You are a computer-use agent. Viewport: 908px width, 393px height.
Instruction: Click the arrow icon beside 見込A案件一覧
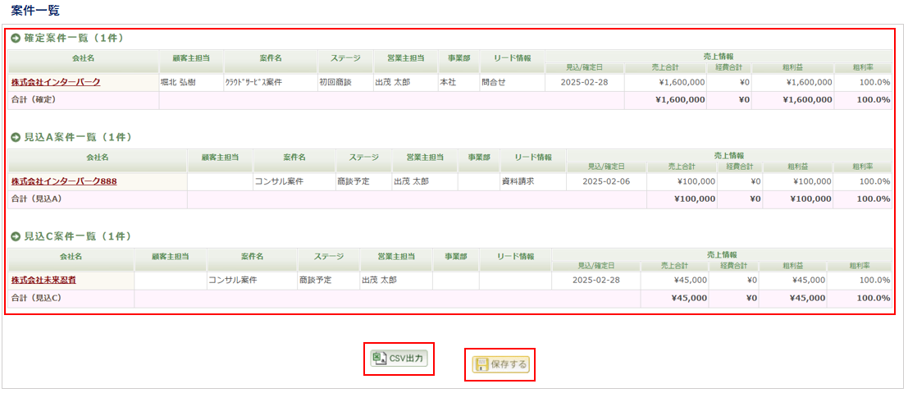point(16,137)
